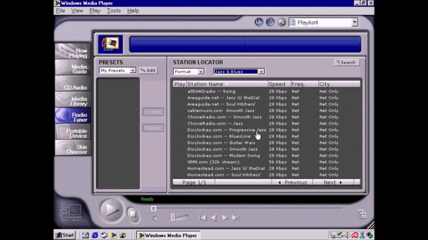428x240 pixels.
Task: Go to Previous page of stations
Action: tap(292, 182)
